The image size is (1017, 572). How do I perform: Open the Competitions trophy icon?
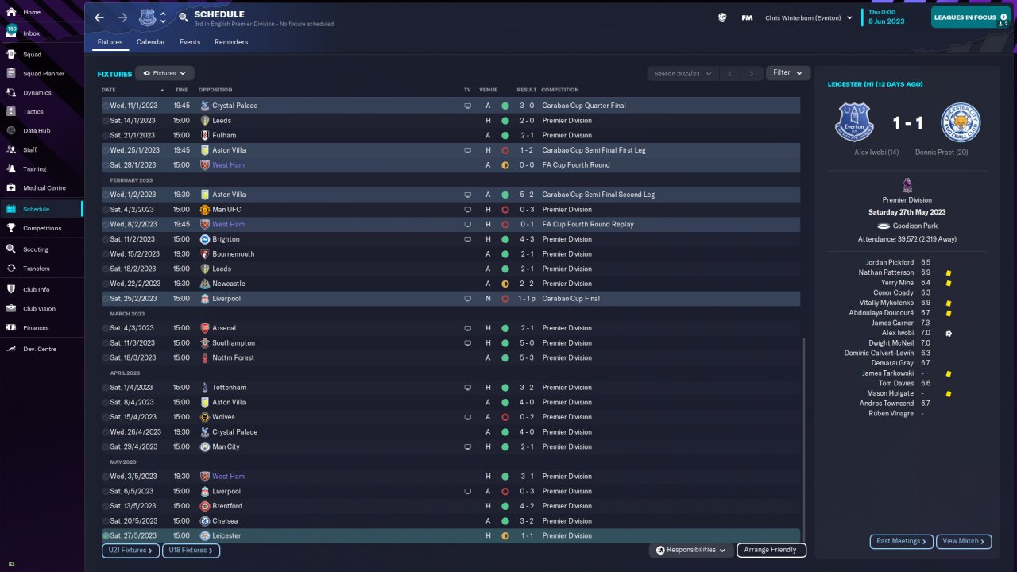(11, 228)
